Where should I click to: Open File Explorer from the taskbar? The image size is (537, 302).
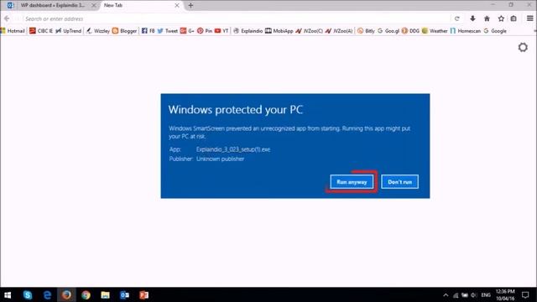tap(105, 294)
